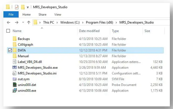Sort by the Type column header
Image resolution: width=173 pixels, height=109 pixels.
coord(115,31)
